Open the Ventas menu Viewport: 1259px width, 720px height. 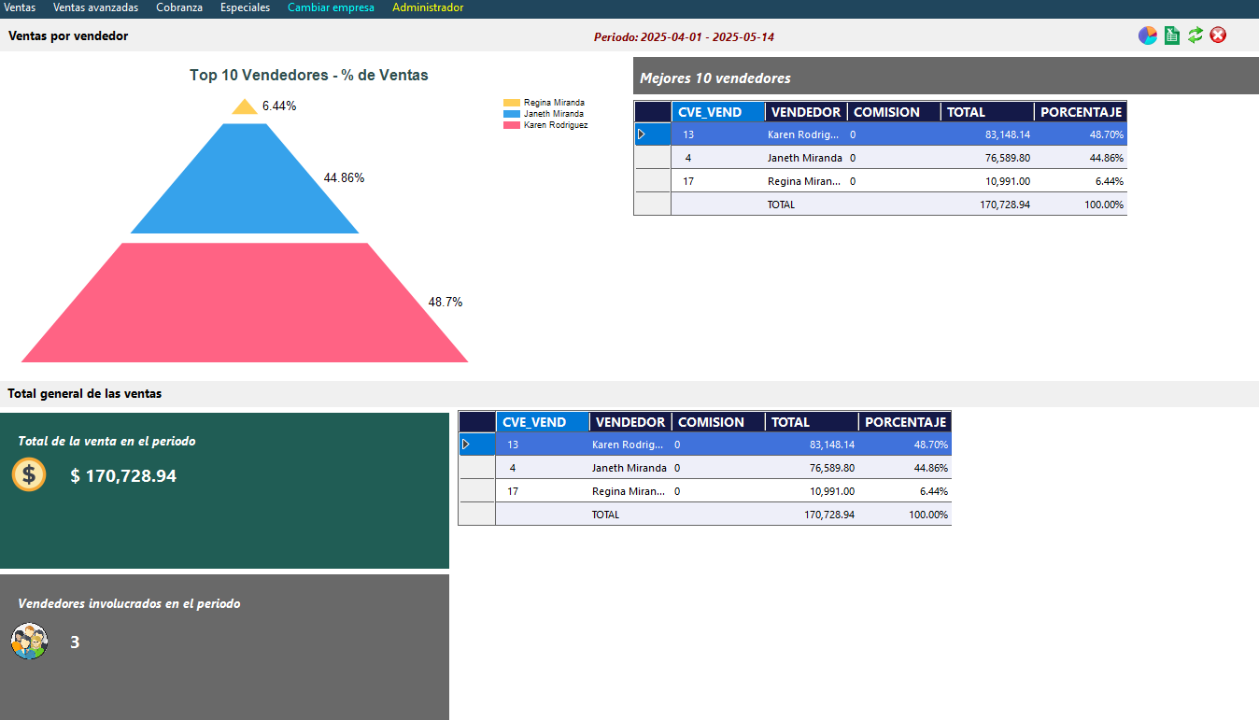click(20, 7)
